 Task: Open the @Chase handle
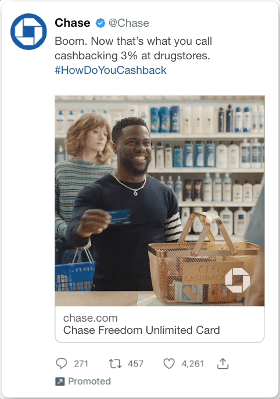tap(129, 23)
